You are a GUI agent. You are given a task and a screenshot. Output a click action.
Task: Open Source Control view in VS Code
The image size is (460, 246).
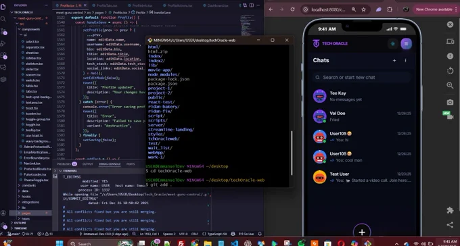[3, 31]
